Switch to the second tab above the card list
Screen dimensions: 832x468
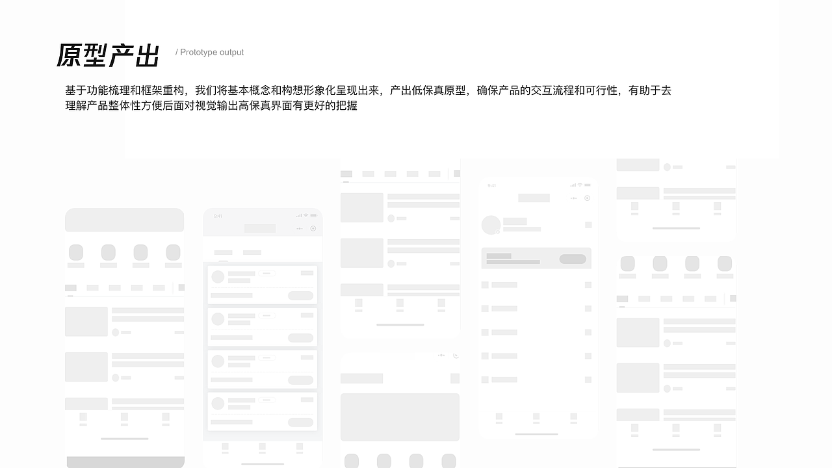coord(252,252)
